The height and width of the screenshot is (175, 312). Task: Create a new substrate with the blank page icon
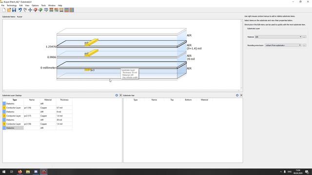(x=4, y=10)
